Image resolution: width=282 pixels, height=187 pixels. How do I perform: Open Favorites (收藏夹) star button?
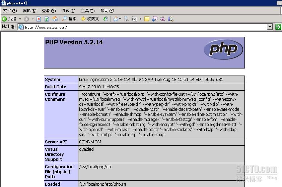(90, 19)
